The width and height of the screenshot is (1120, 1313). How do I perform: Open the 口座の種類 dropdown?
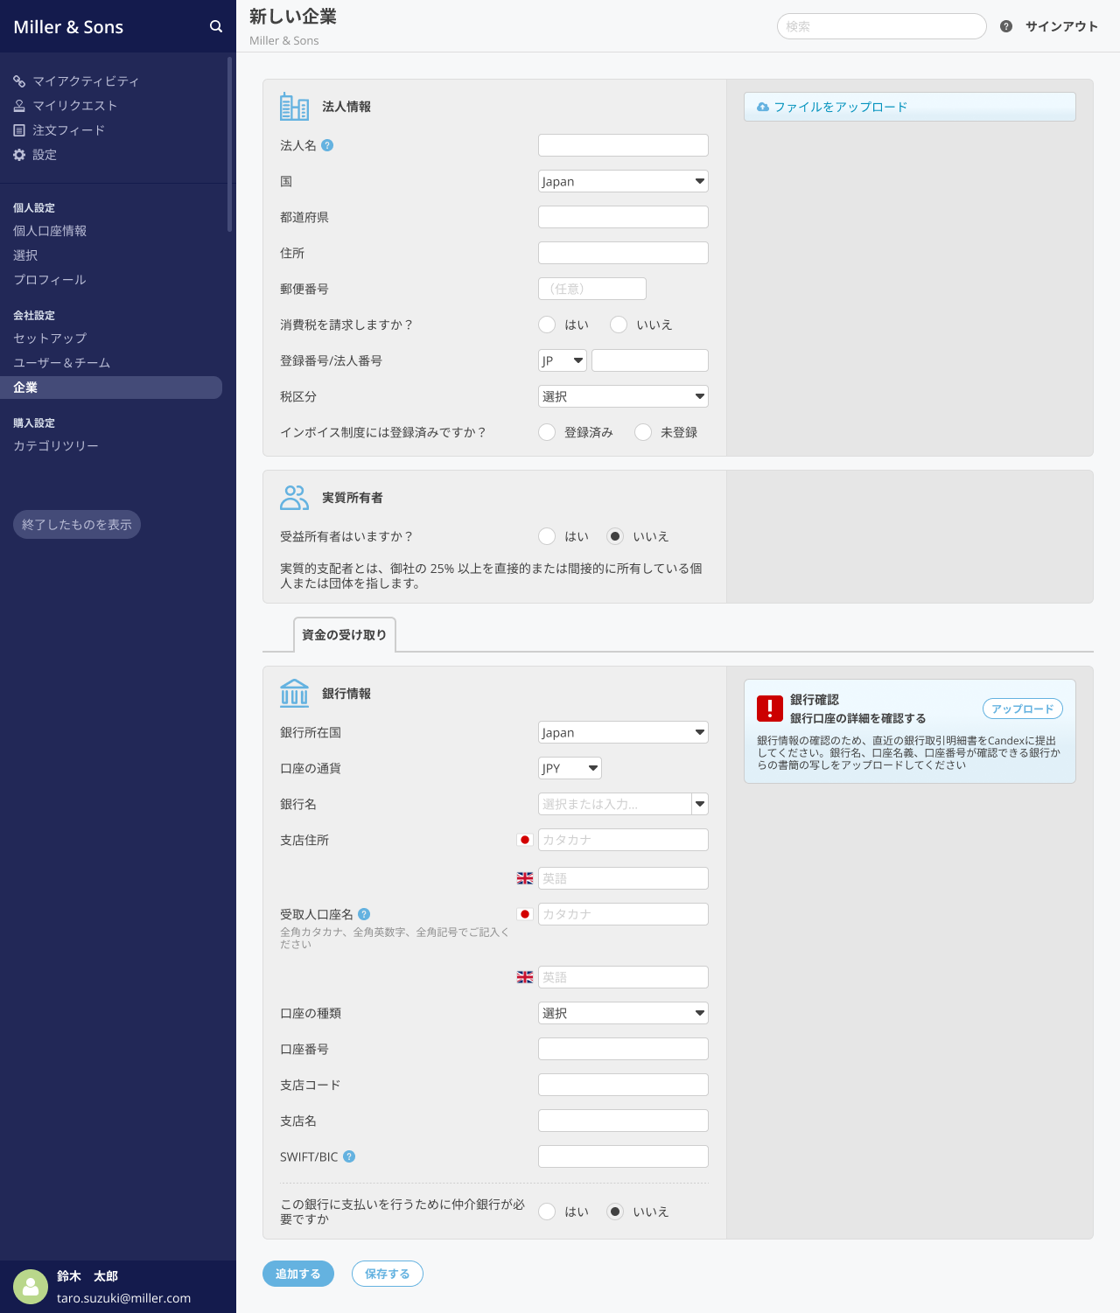point(622,1013)
